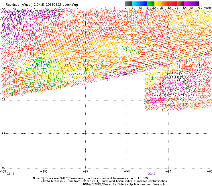Image resolution: width=212 pixels, height=186 pixels.
Task: Click the -60 latitude axis label
Action: click(3, 168)
